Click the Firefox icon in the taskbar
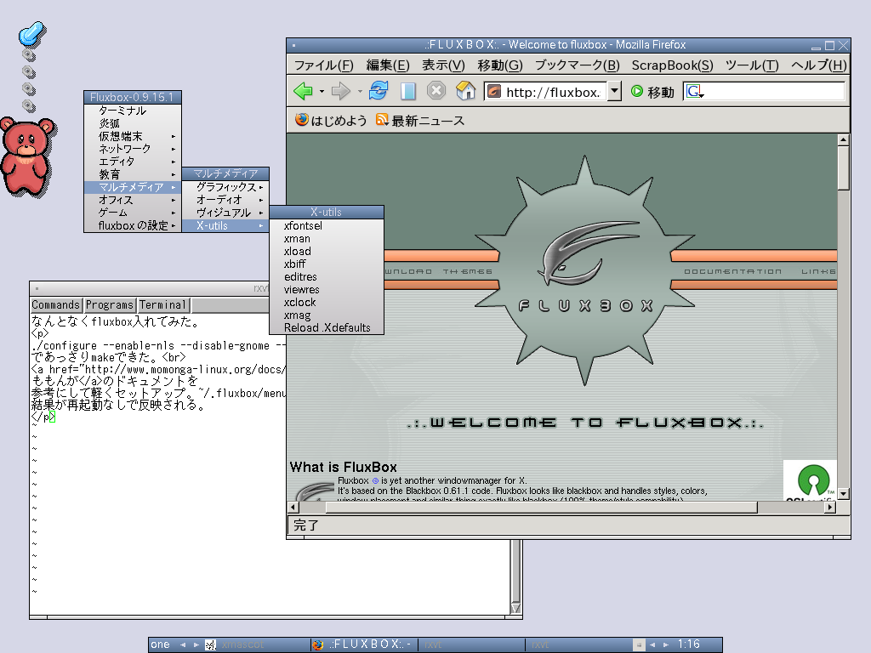This screenshot has height=653, width=871. tap(318, 644)
